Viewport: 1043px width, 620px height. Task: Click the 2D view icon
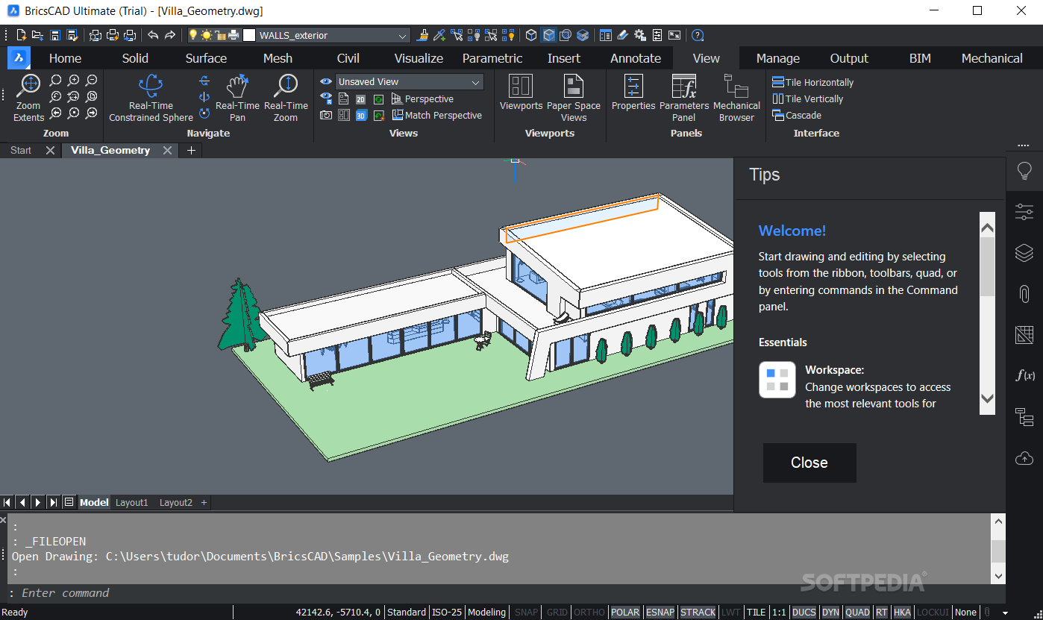point(361,99)
